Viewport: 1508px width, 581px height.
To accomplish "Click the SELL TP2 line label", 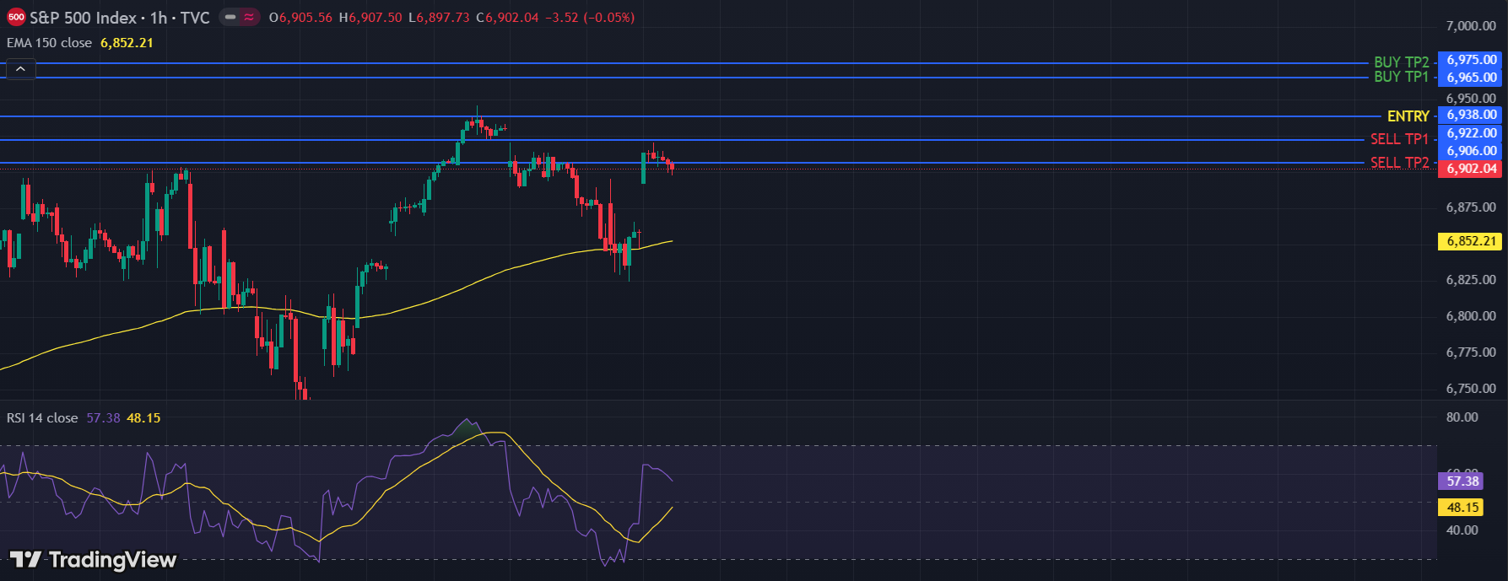I will (x=1399, y=163).
